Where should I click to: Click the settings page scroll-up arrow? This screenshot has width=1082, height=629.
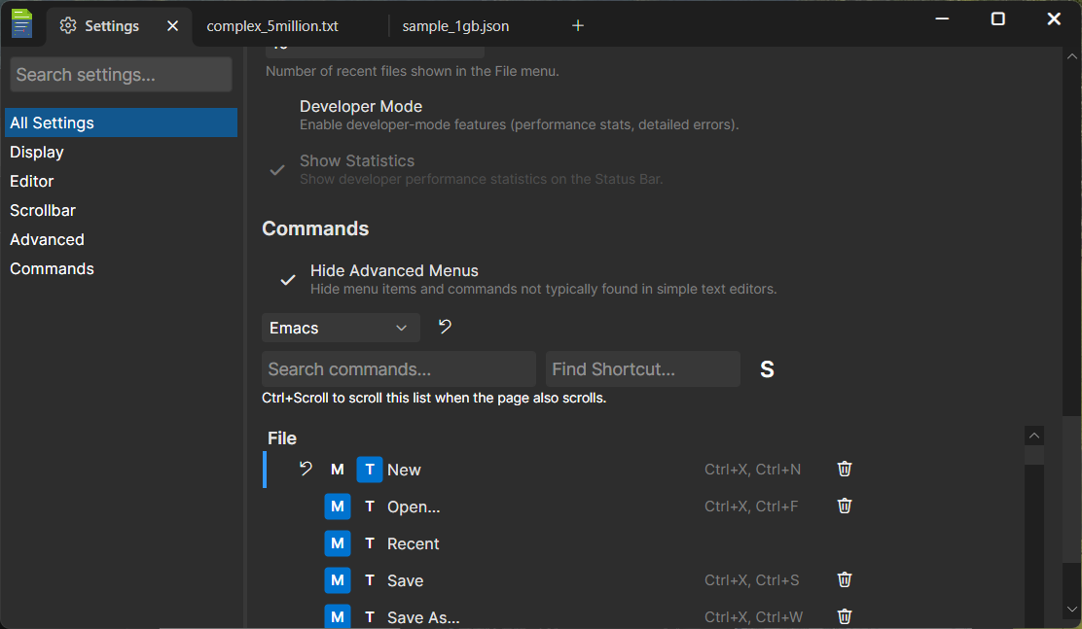[1071, 56]
